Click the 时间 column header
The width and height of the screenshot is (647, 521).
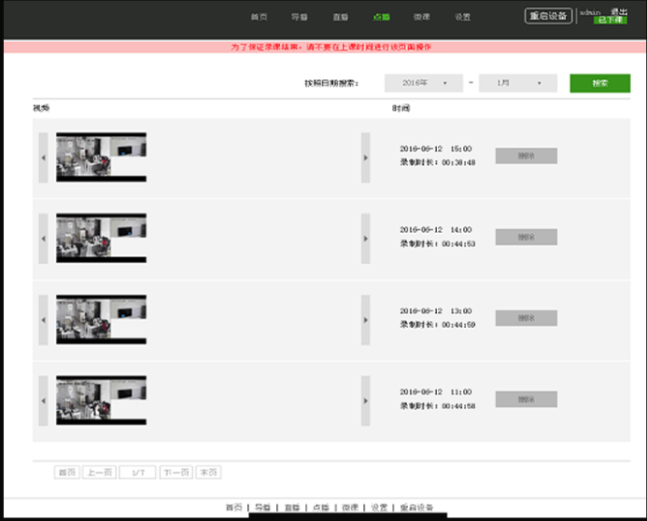point(401,108)
